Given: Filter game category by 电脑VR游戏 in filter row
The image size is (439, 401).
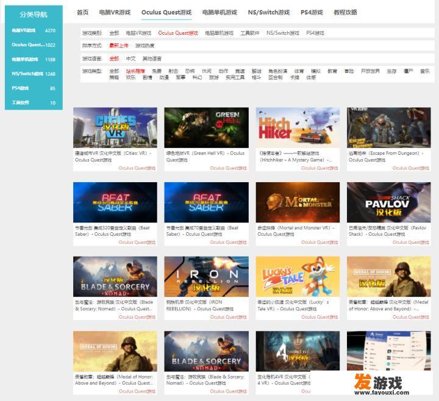Looking at the screenshot, I should pyautogui.click(x=138, y=33).
